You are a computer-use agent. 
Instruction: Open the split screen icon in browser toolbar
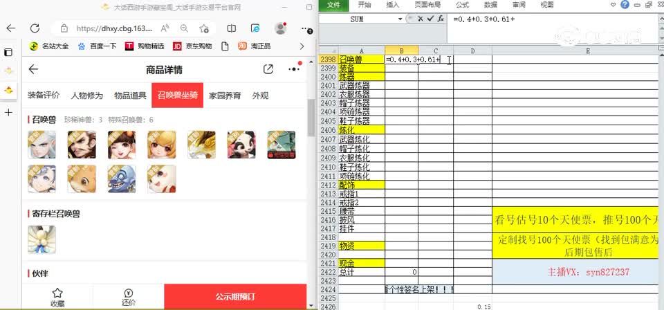click(231, 28)
